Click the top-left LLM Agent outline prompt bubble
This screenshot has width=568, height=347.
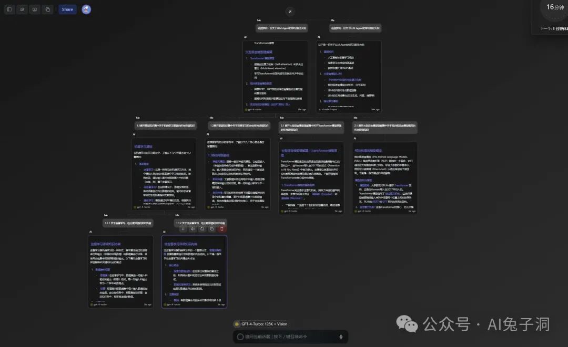[282, 28]
